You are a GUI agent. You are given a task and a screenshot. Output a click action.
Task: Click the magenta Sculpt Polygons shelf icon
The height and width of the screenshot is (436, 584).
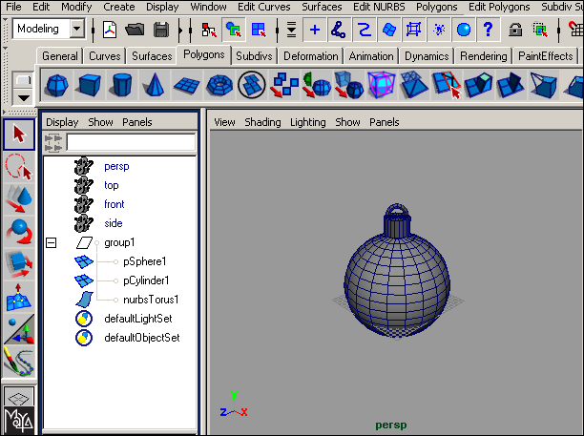382,85
